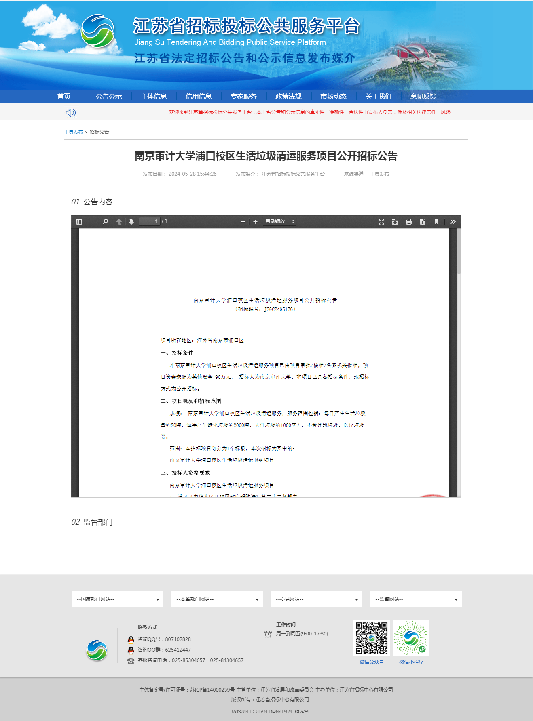Click the 微信公众号 link label

point(372,662)
